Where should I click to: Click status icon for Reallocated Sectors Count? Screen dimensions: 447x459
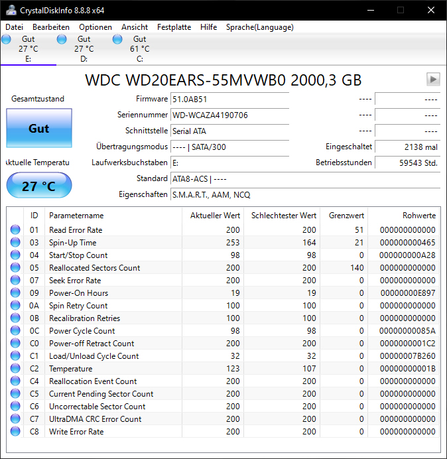tap(15, 267)
